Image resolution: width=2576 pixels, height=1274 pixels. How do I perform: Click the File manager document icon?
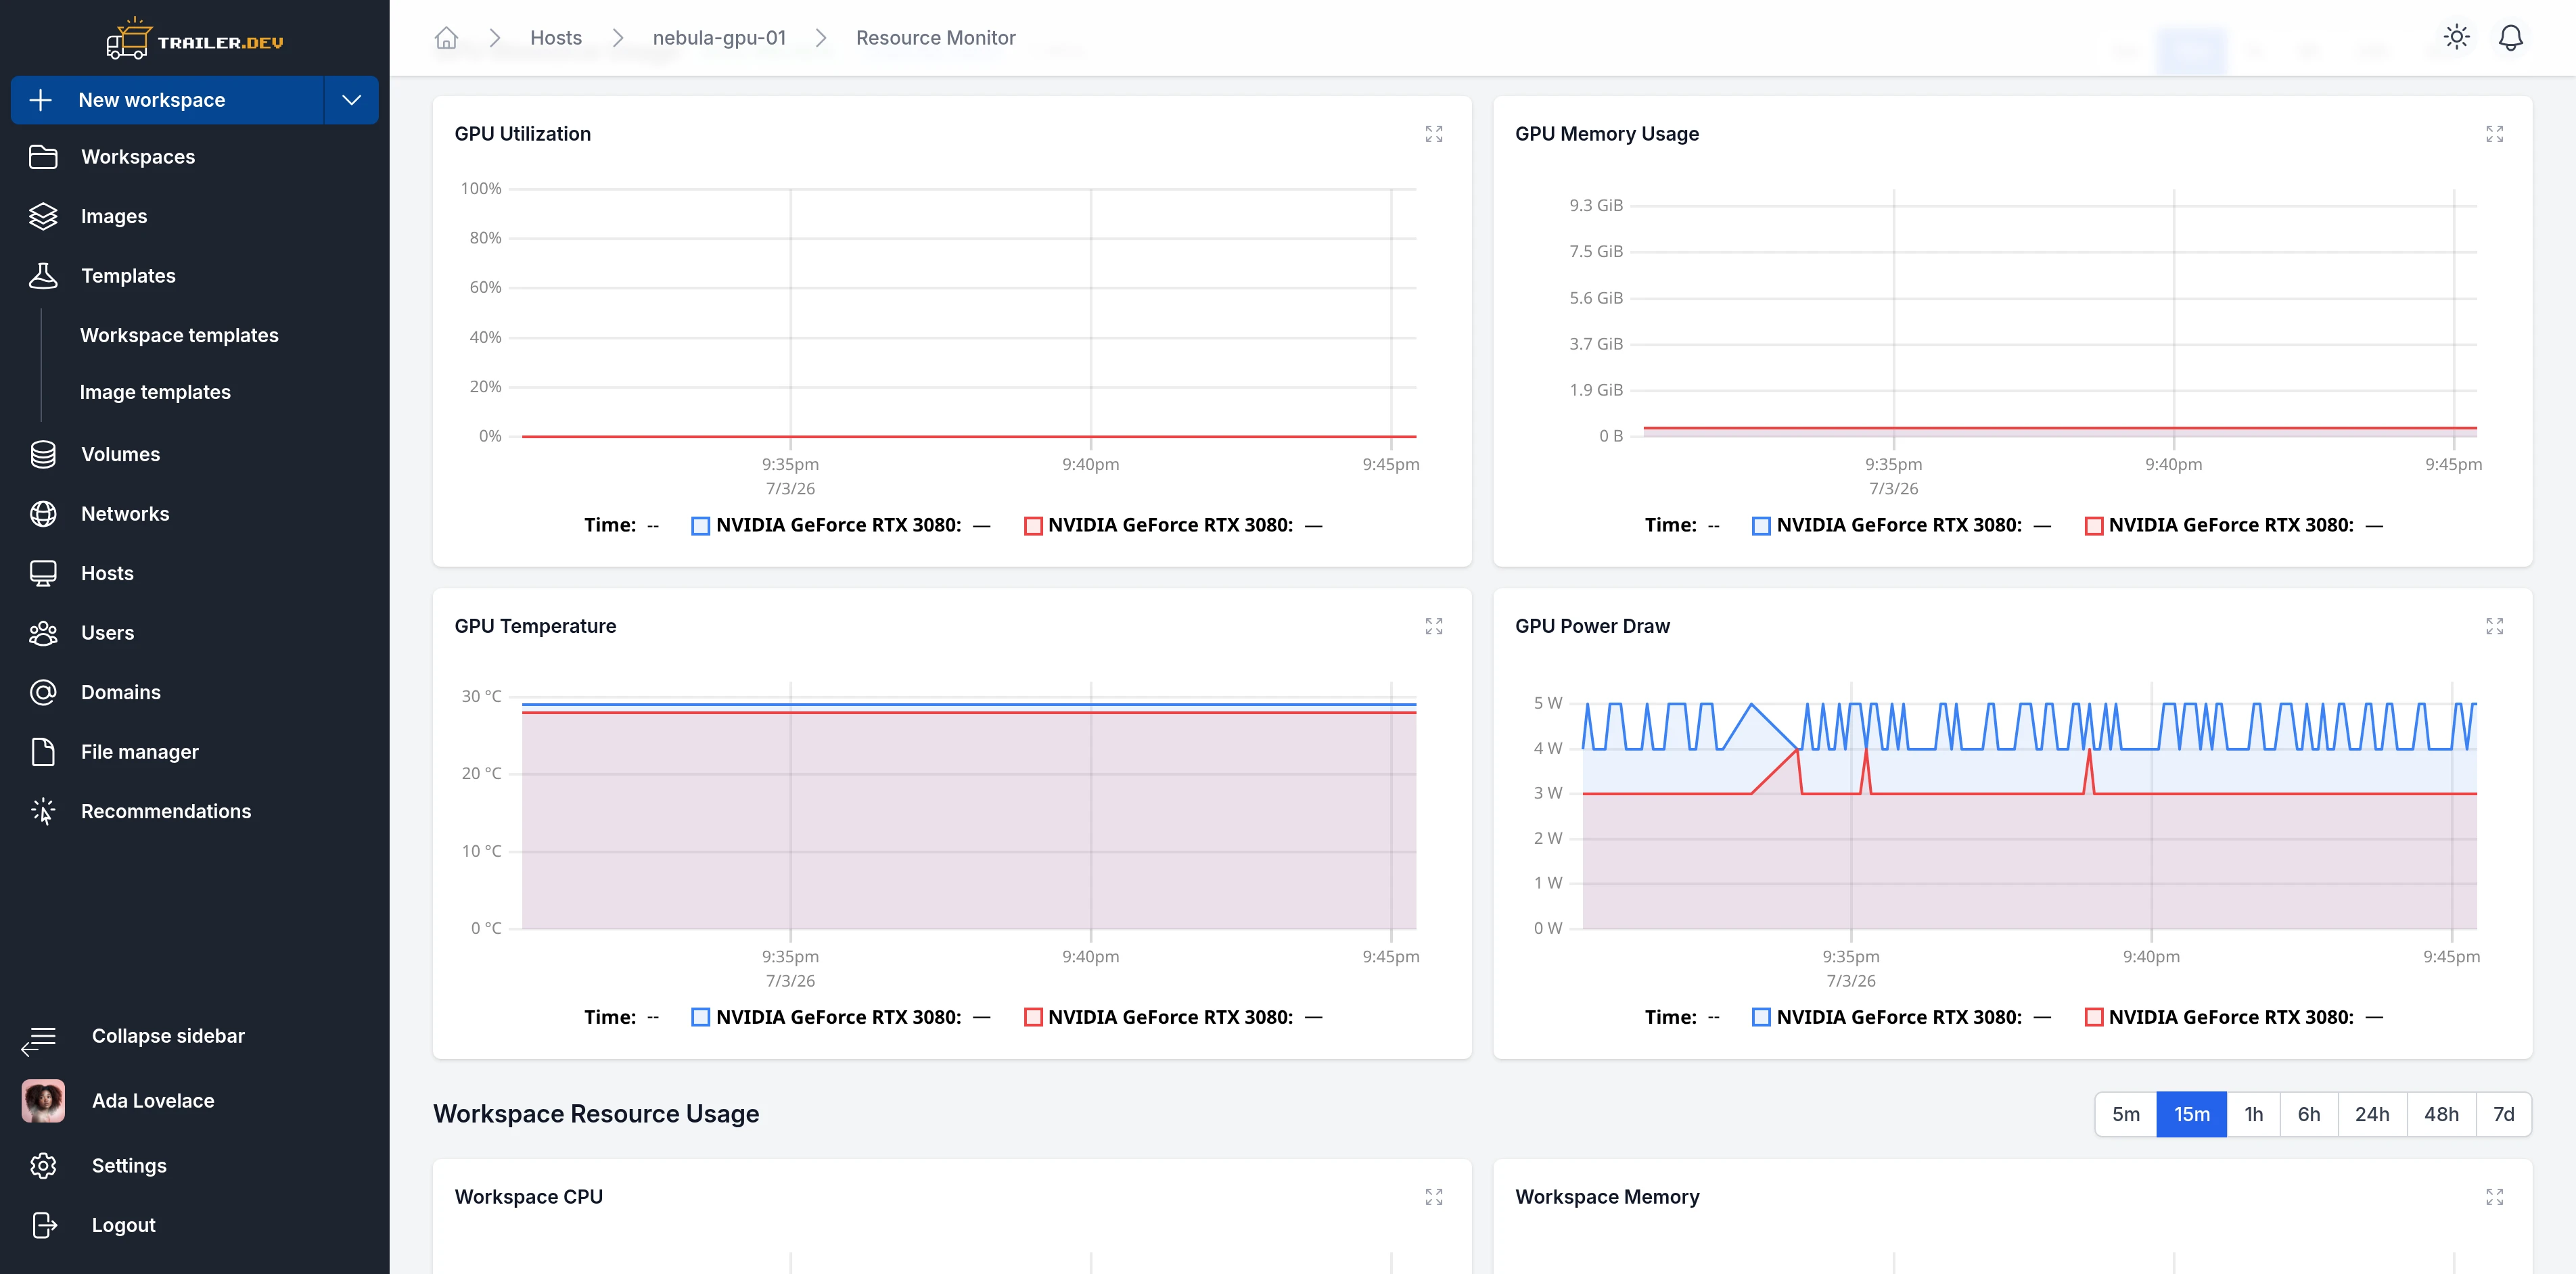click(x=43, y=752)
